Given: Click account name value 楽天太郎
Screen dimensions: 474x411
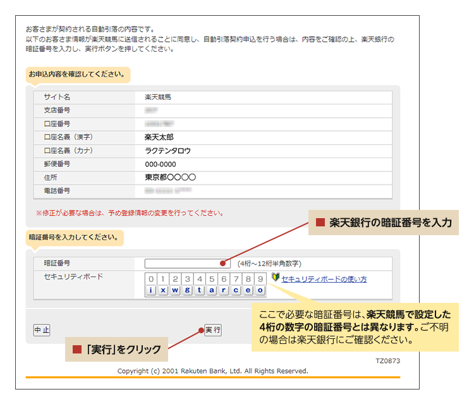Looking at the screenshot, I should coord(159,137).
